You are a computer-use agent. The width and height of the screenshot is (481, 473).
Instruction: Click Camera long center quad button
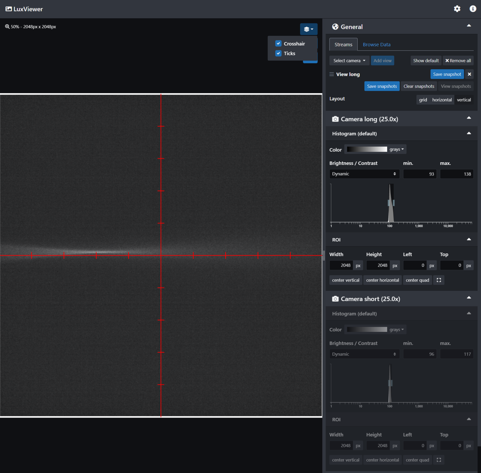click(417, 280)
